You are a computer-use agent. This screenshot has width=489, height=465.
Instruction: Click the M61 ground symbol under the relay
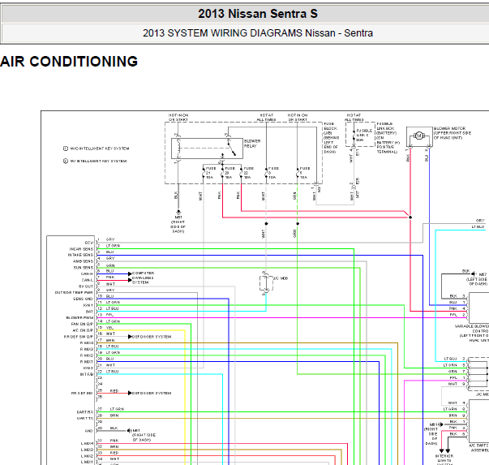click(x=178, y=212)
